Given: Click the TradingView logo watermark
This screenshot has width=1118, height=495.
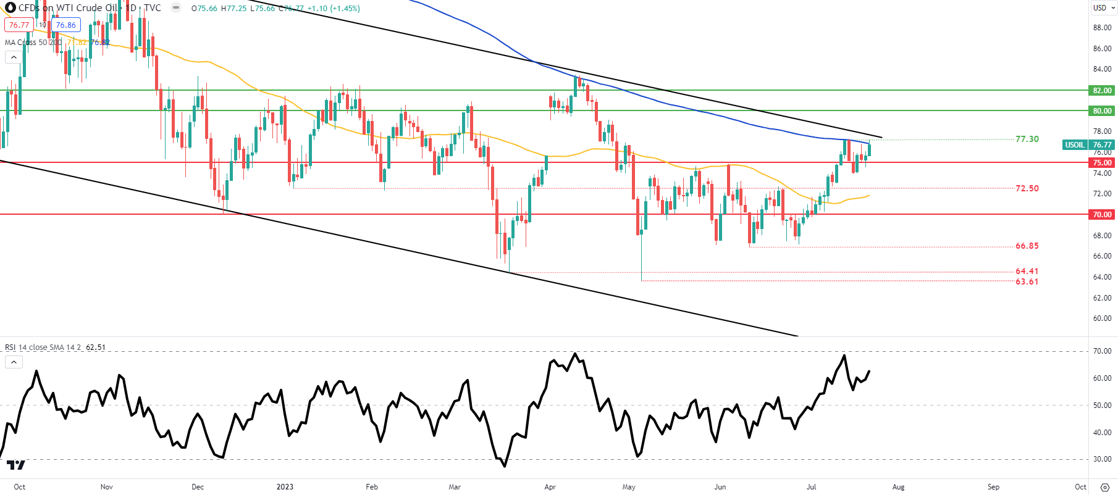Looking at the screenshot, I should click(x=16, y=465).
